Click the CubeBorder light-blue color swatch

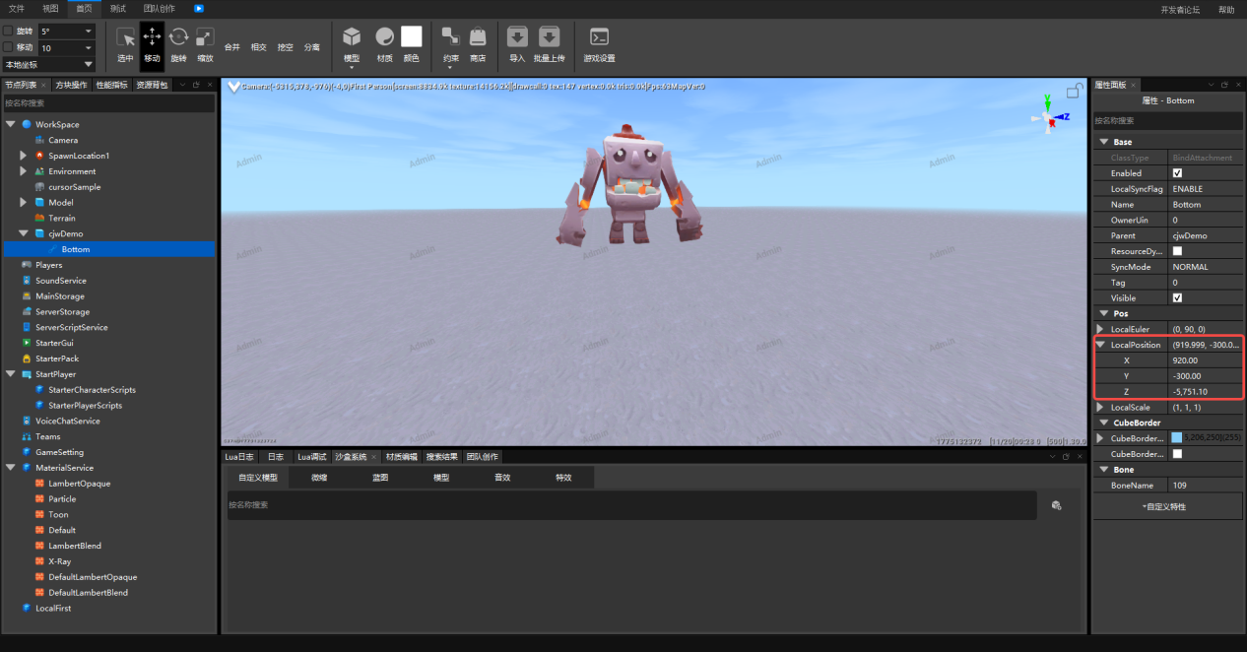pyautogui.click(x=1177, y=438)
